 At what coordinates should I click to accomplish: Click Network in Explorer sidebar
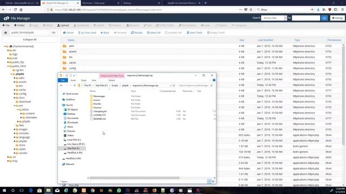(70, 164)
